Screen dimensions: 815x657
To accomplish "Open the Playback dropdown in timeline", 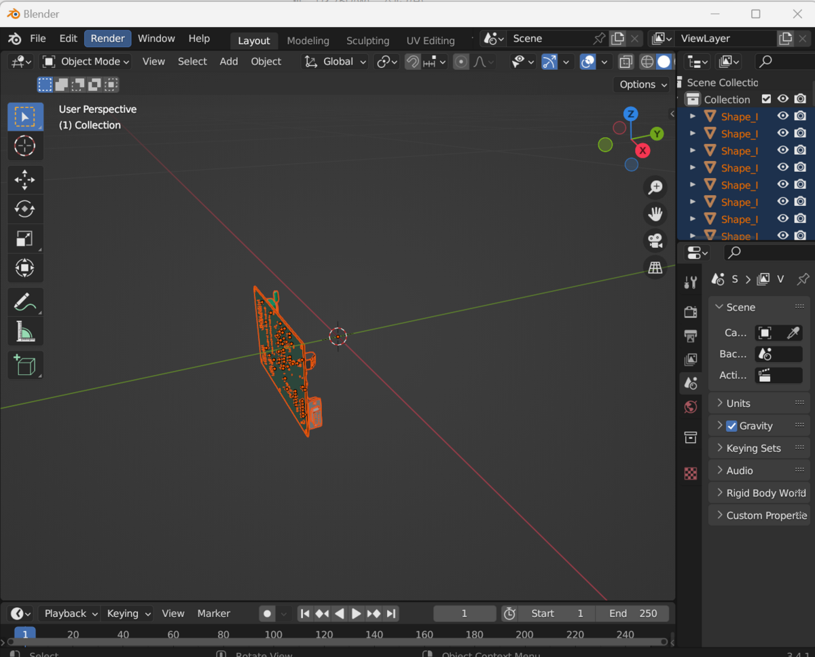I will click(69, 614).
